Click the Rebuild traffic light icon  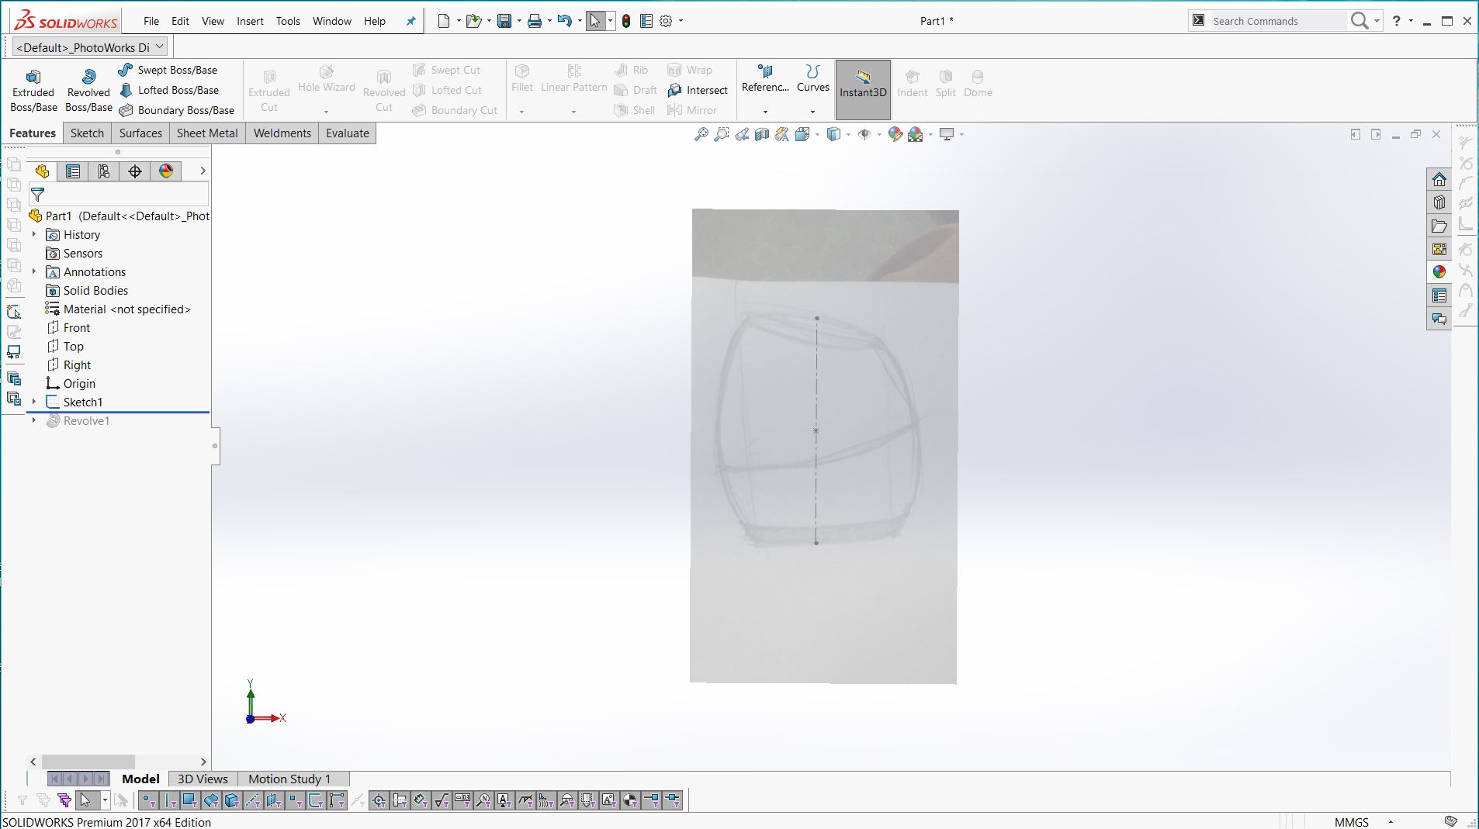tap(626, 21)
